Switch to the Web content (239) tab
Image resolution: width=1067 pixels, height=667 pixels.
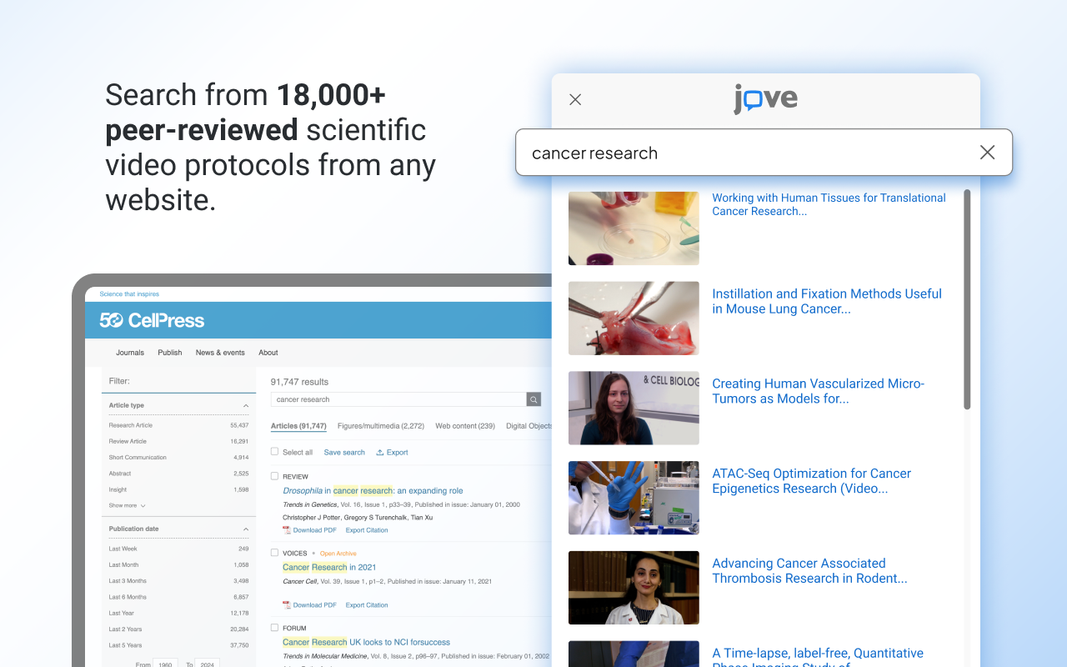coord(465,426)
